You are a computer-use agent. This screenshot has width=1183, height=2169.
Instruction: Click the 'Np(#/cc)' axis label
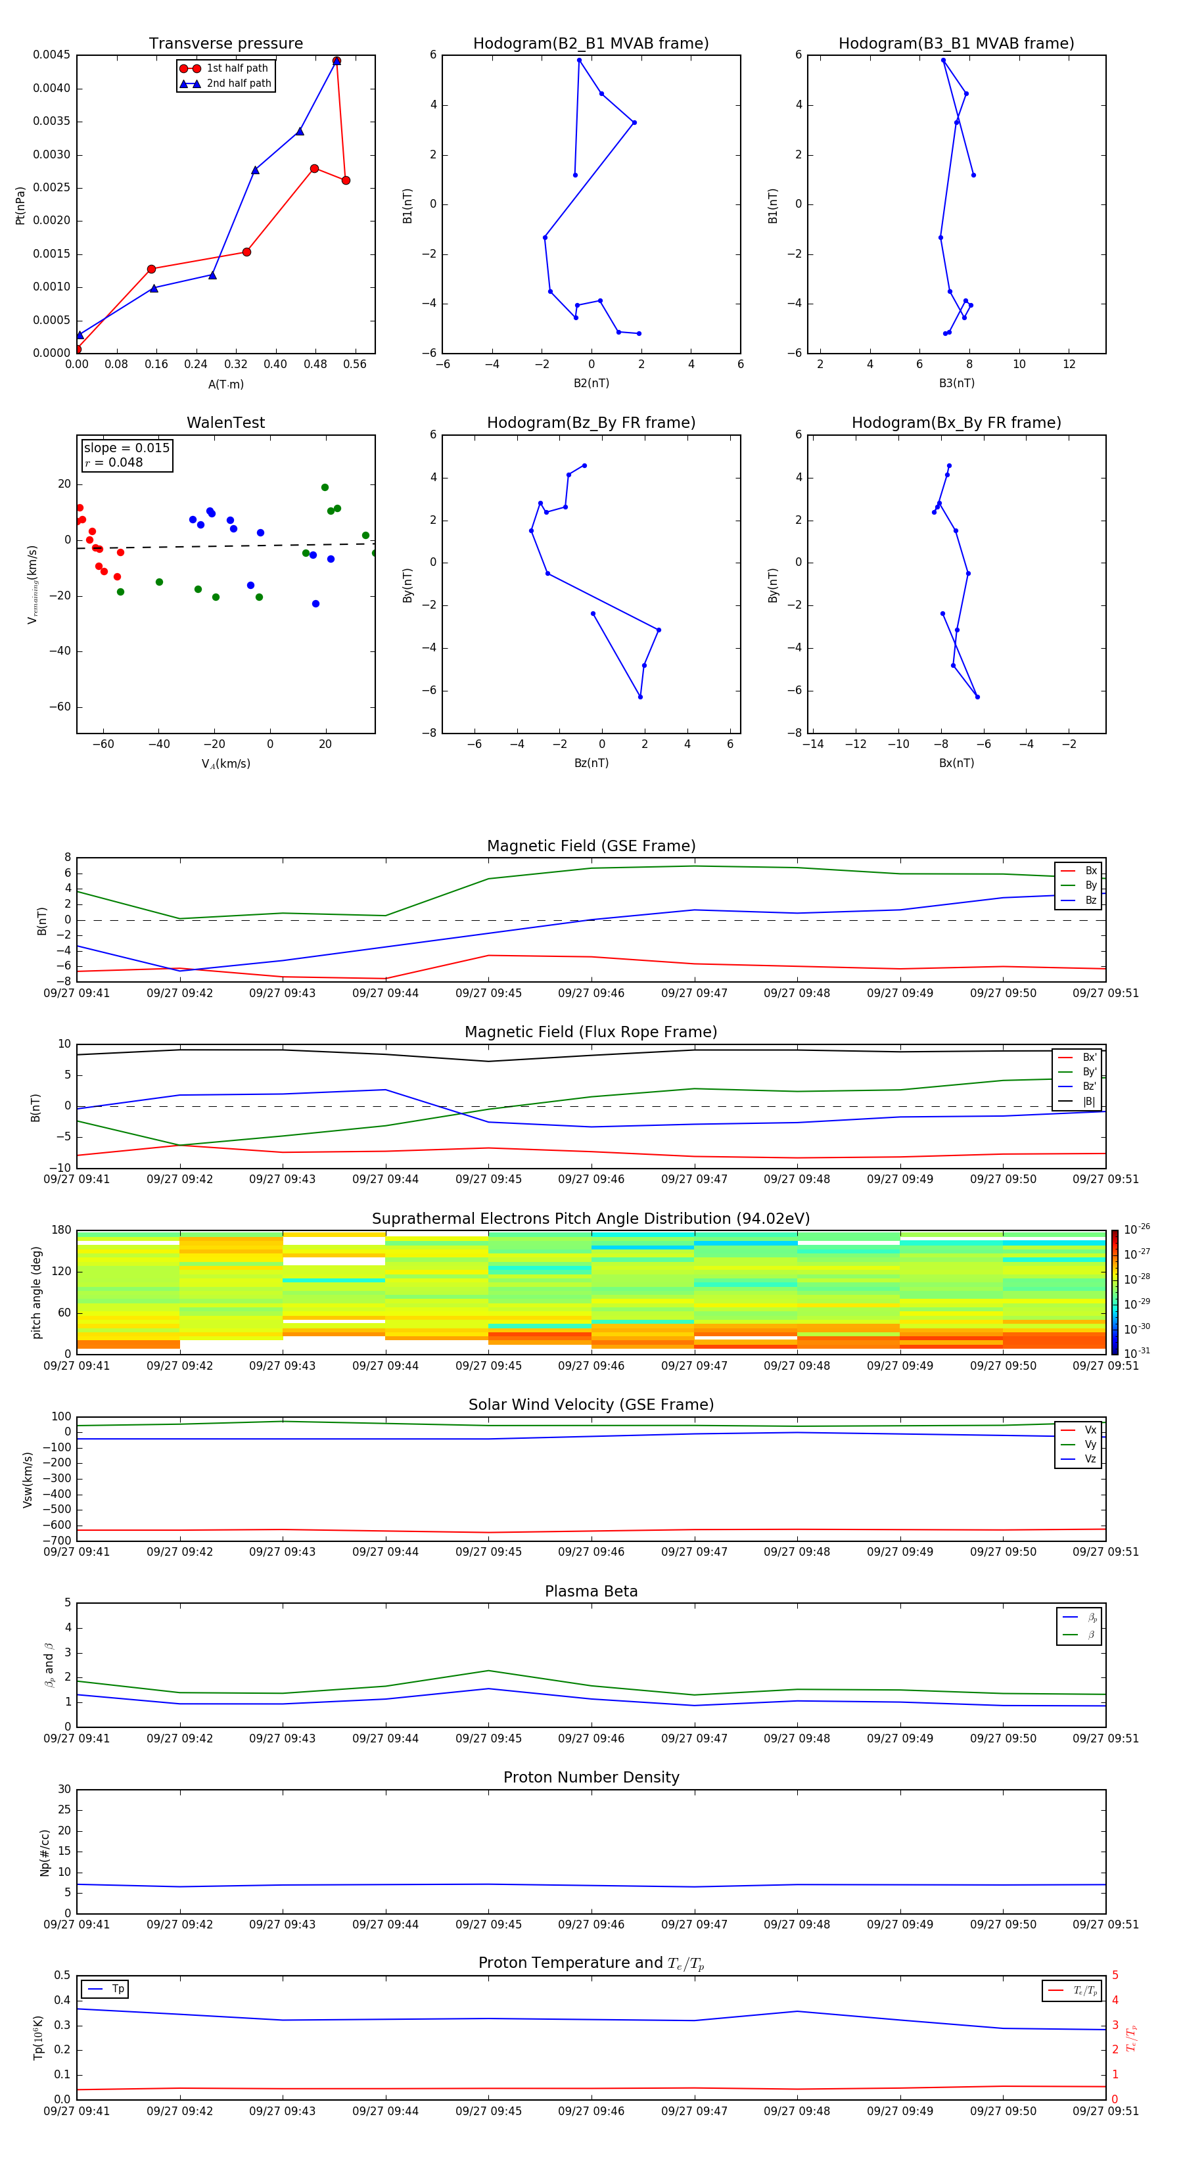(x=45, y=1852)
